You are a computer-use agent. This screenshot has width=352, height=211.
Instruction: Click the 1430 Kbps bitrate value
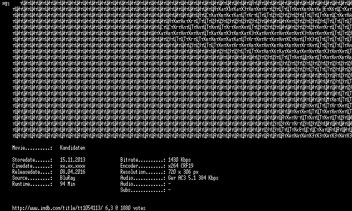click(180, 160)
